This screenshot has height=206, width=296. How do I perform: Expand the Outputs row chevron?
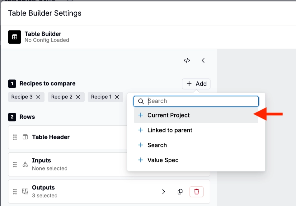point(164,192)
